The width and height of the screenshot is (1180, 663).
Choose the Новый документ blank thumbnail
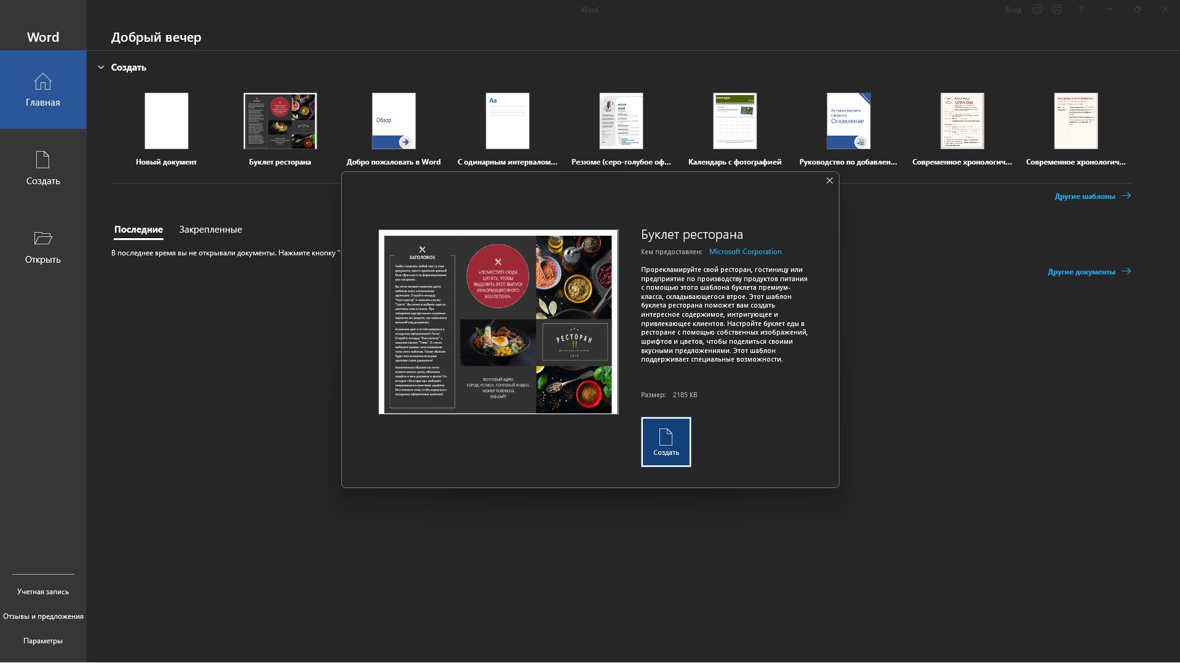click(167, 121)
